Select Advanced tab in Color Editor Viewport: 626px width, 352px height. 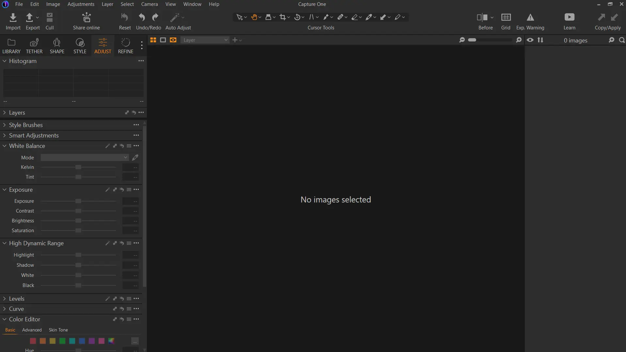(x=32, y=330)
